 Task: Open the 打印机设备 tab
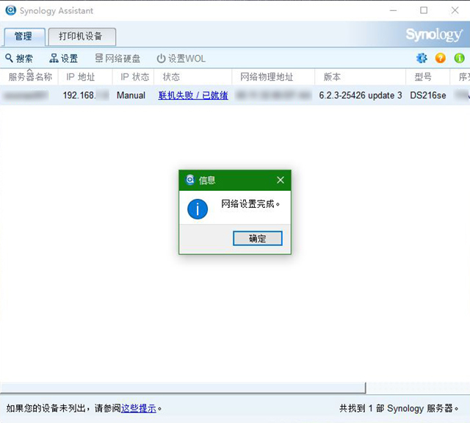click(x=82, y=37)
